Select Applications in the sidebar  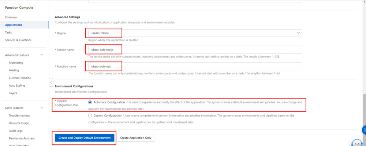pos(14,25)
